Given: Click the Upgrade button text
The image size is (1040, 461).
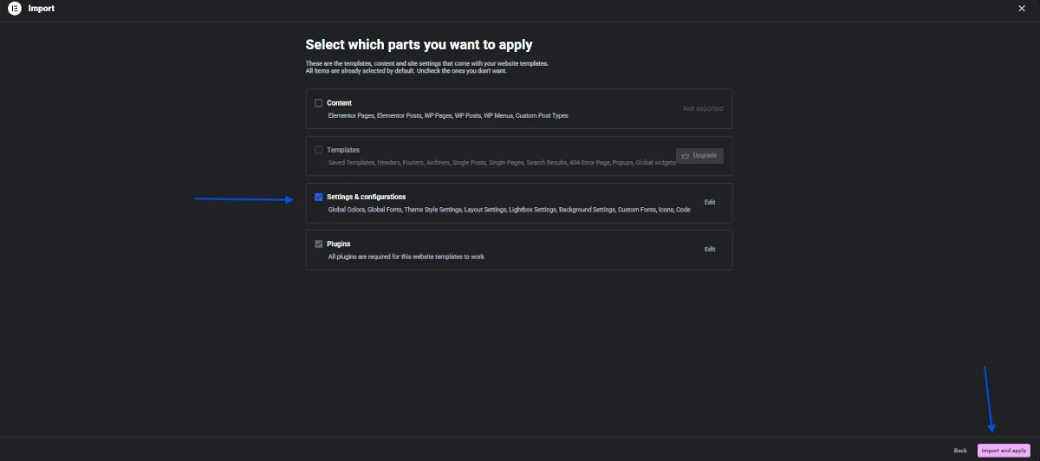Looking at the screenshot, I should 705,156.
